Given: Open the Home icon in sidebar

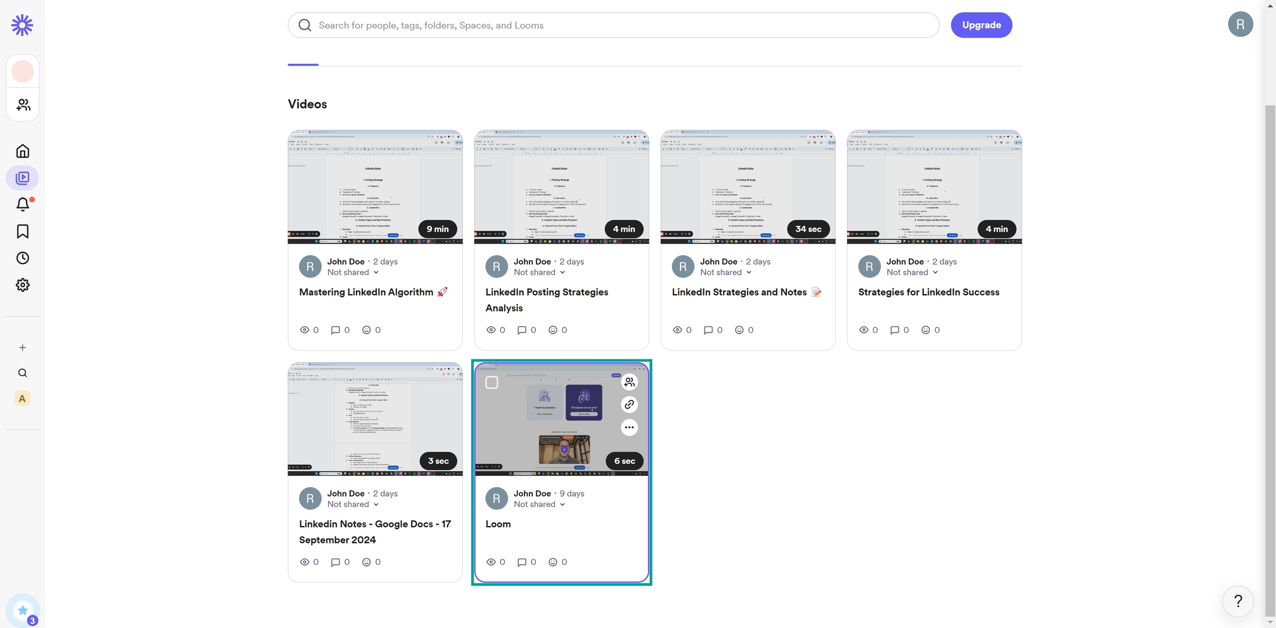Looking at the screenshot, I should click(x=23, y=151).
